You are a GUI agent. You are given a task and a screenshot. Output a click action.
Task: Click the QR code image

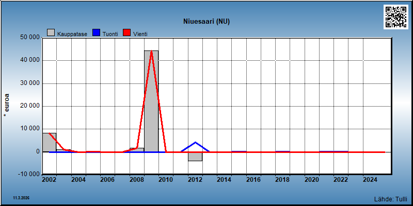(x=396, y=17)
